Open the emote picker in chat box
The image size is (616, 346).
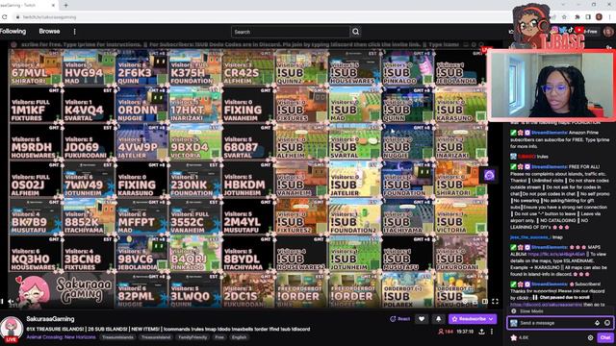click(x=607, y=323)
